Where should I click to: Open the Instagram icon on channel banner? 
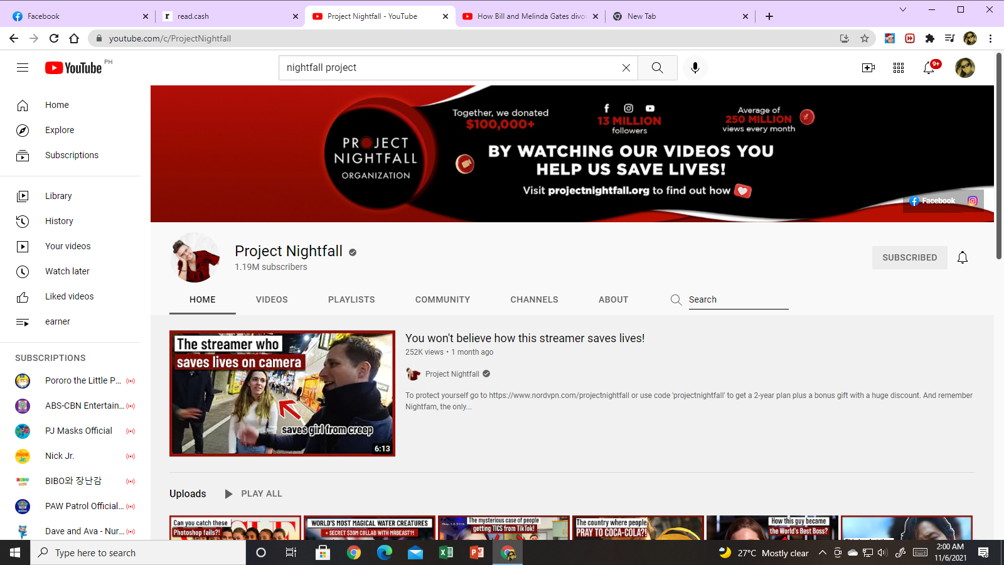tap(973, 201)
